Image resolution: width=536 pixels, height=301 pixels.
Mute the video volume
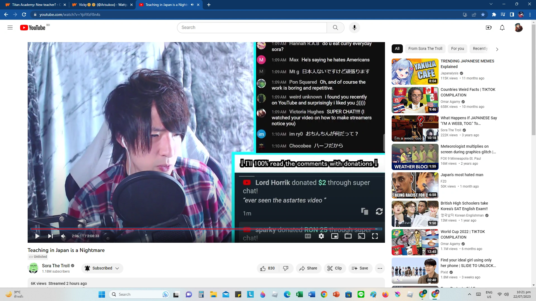point(63,236)
